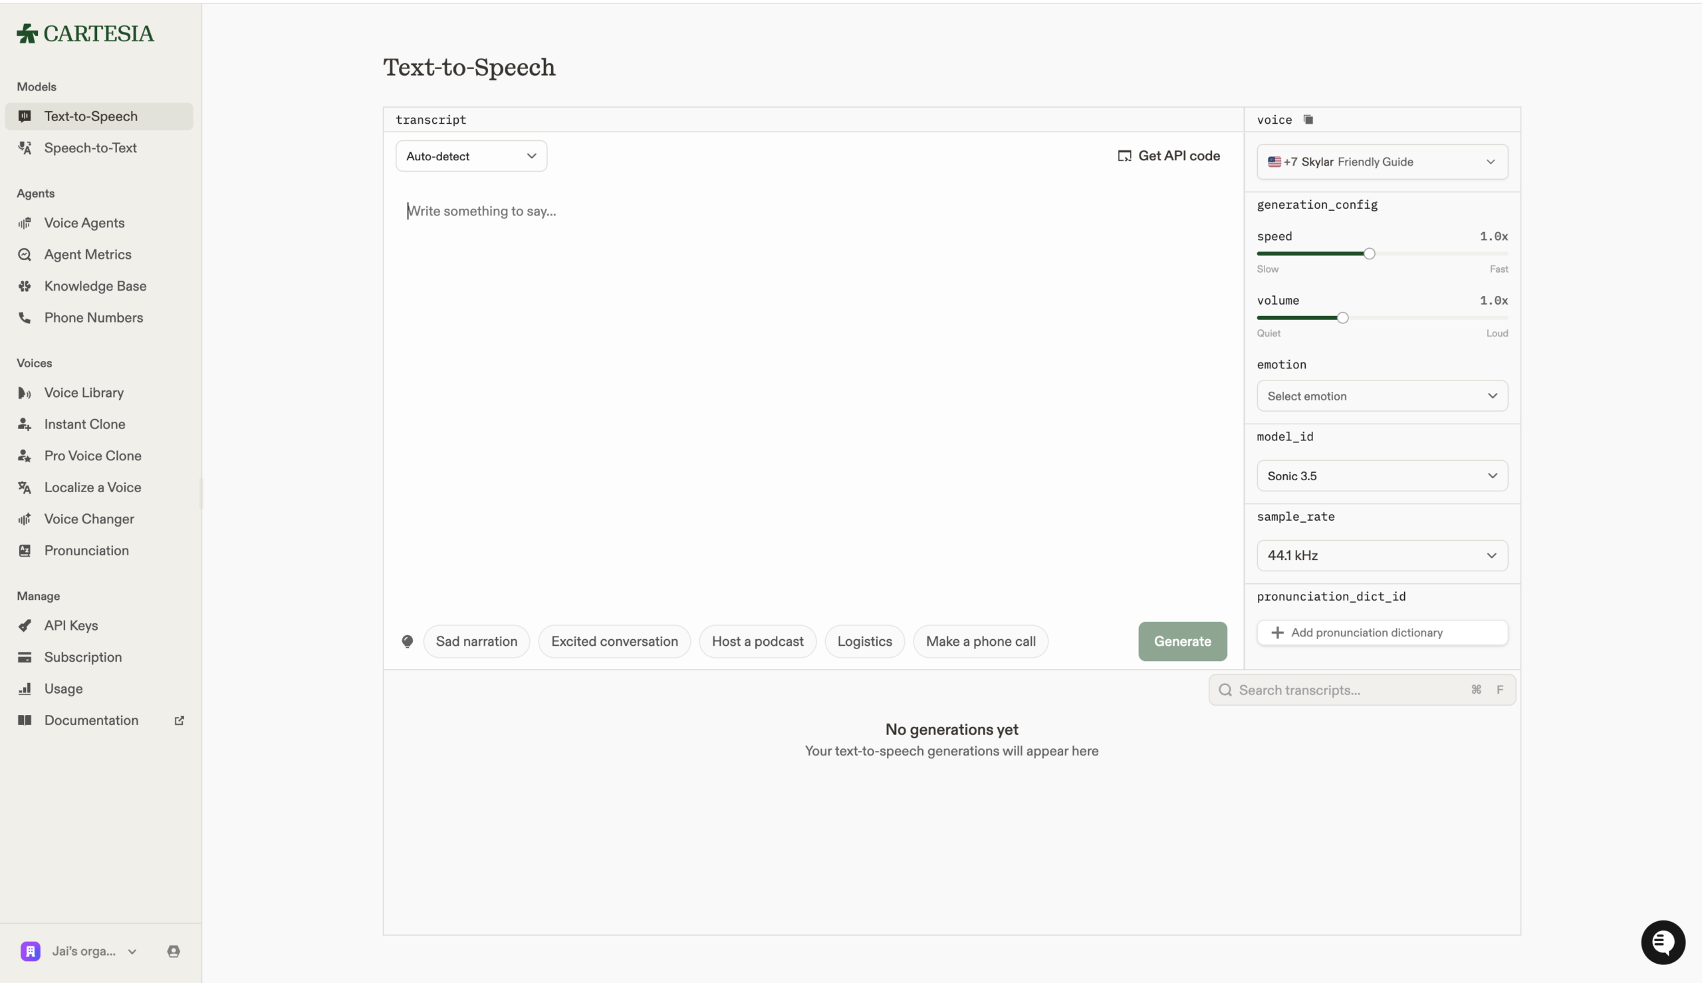The image size is (1702, 983).
Task: Click Add pronunciation dictionary
Action: pyautogui.click(x=1382, y=632)
